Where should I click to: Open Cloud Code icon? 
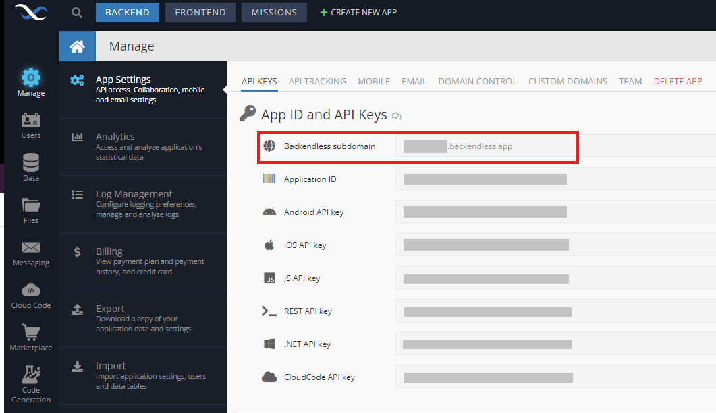pyautogui.click(x=30, y=290)
